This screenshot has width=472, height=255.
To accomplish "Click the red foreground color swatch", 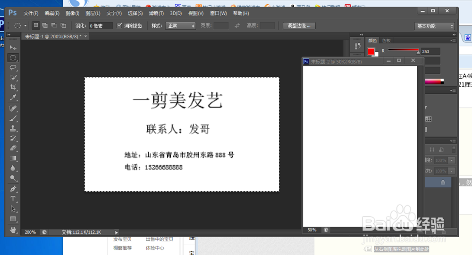I will click(x=371, y=51).
